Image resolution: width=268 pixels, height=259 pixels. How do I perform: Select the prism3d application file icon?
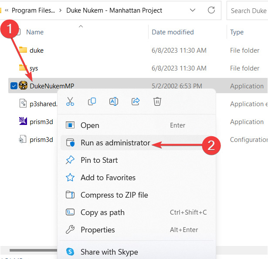[x=23, y=122]
